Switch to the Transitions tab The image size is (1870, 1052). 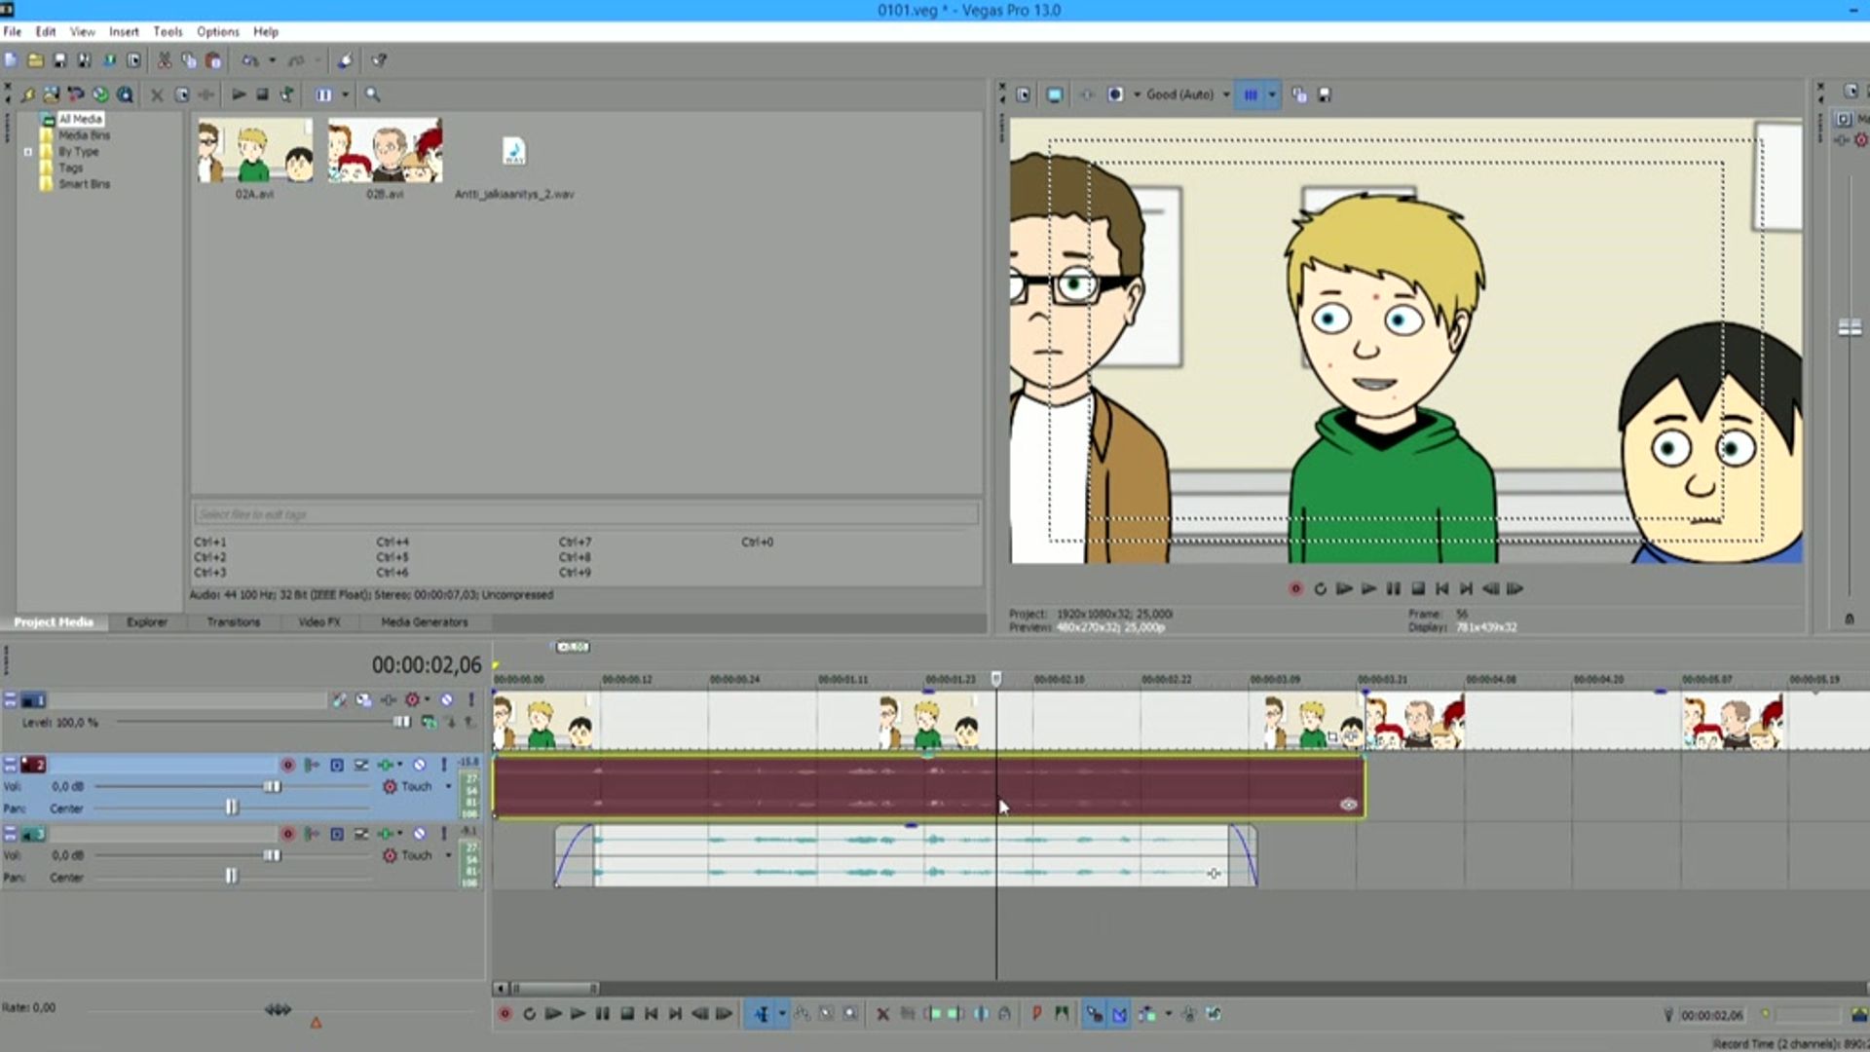(233, 621)
